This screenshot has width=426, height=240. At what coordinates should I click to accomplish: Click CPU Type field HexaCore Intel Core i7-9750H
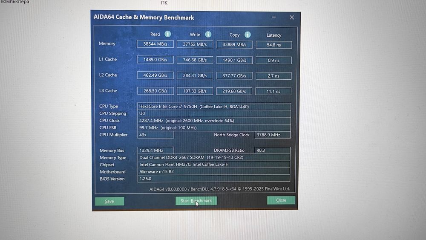(x=214, y=107)
